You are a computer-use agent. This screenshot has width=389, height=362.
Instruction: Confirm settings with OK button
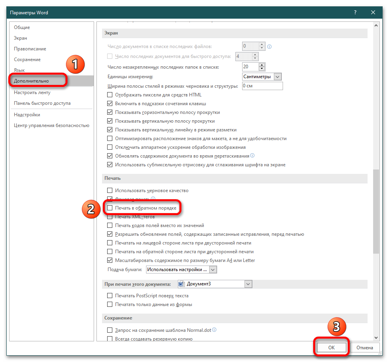331,348
